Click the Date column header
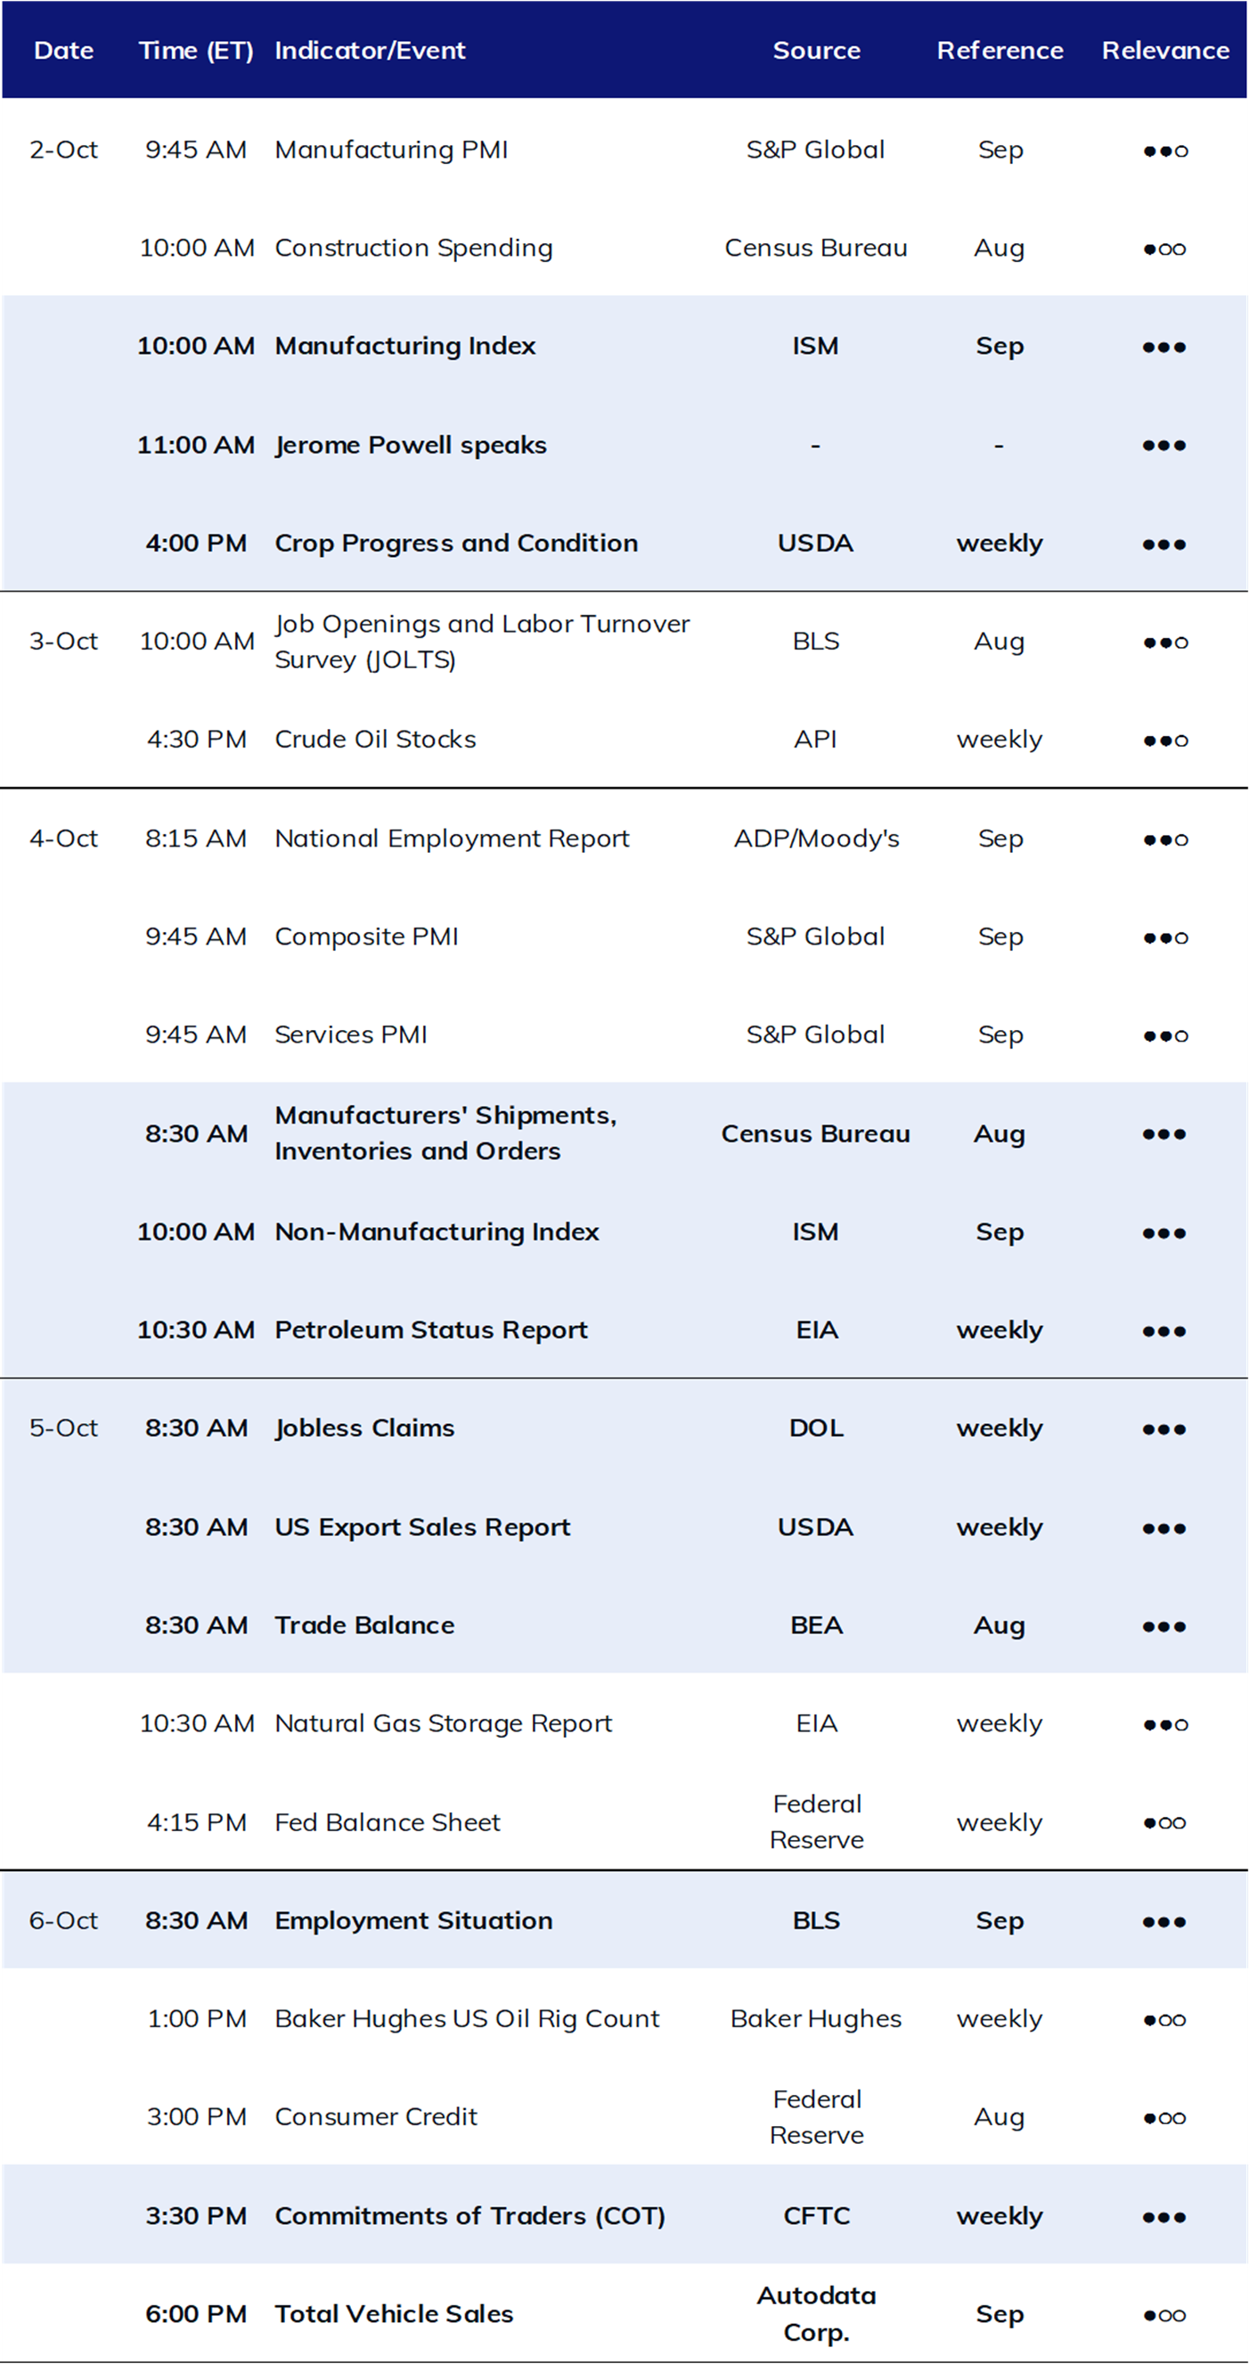The width and height of the screenshot is (1249, 2364). 63,51
